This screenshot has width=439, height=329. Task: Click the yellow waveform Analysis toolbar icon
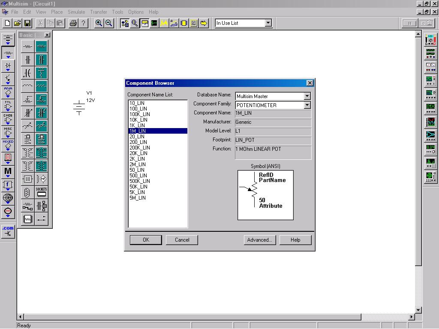164,23
